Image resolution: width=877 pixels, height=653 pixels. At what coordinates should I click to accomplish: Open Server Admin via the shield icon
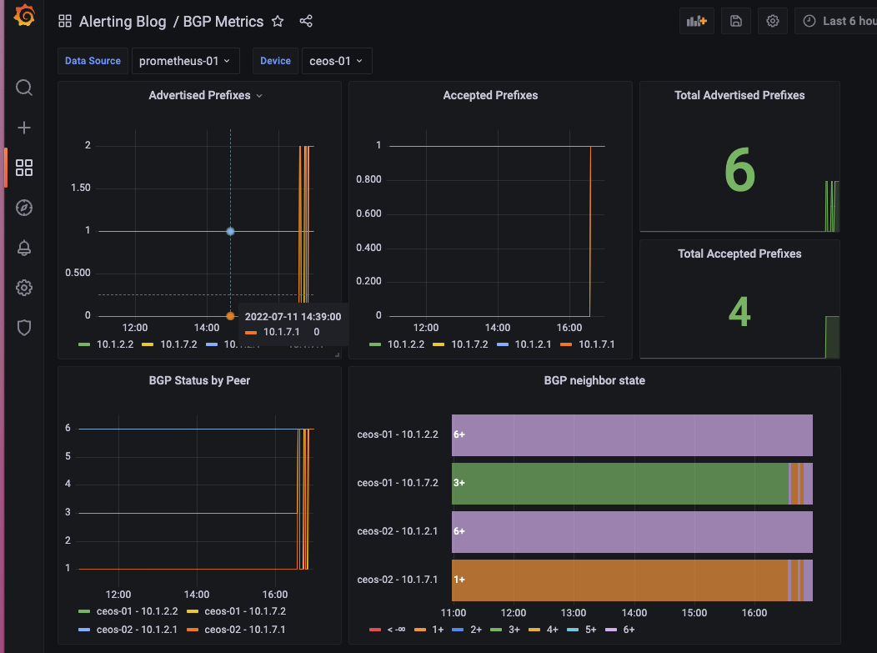coord(24,327)
